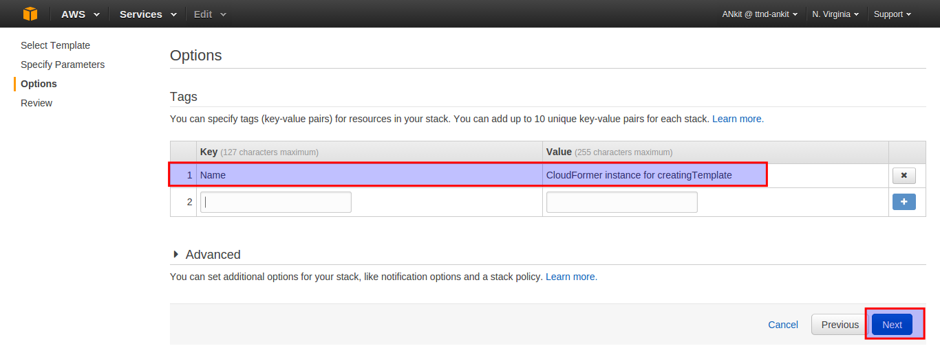Click the Next button

892,325
